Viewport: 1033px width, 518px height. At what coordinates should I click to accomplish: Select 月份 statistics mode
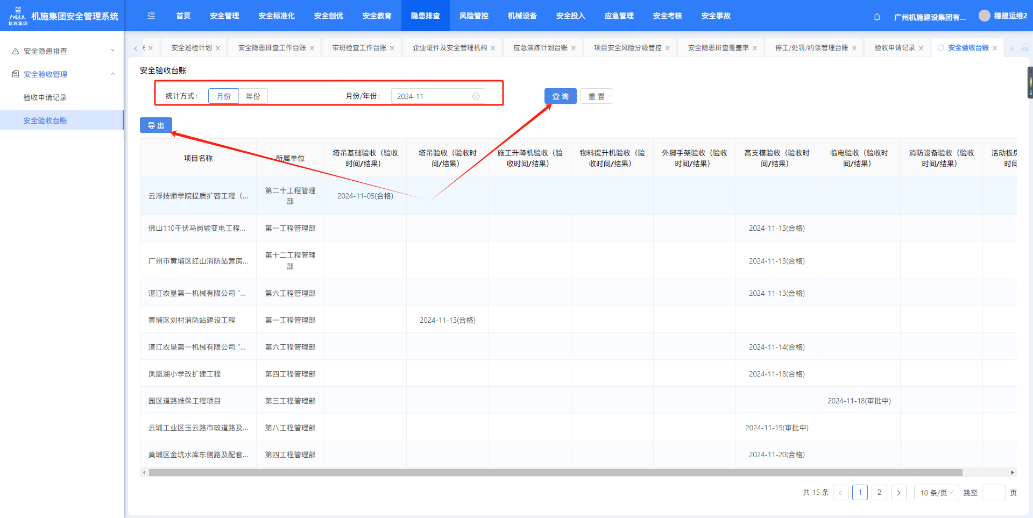click(x=223, y=96)
